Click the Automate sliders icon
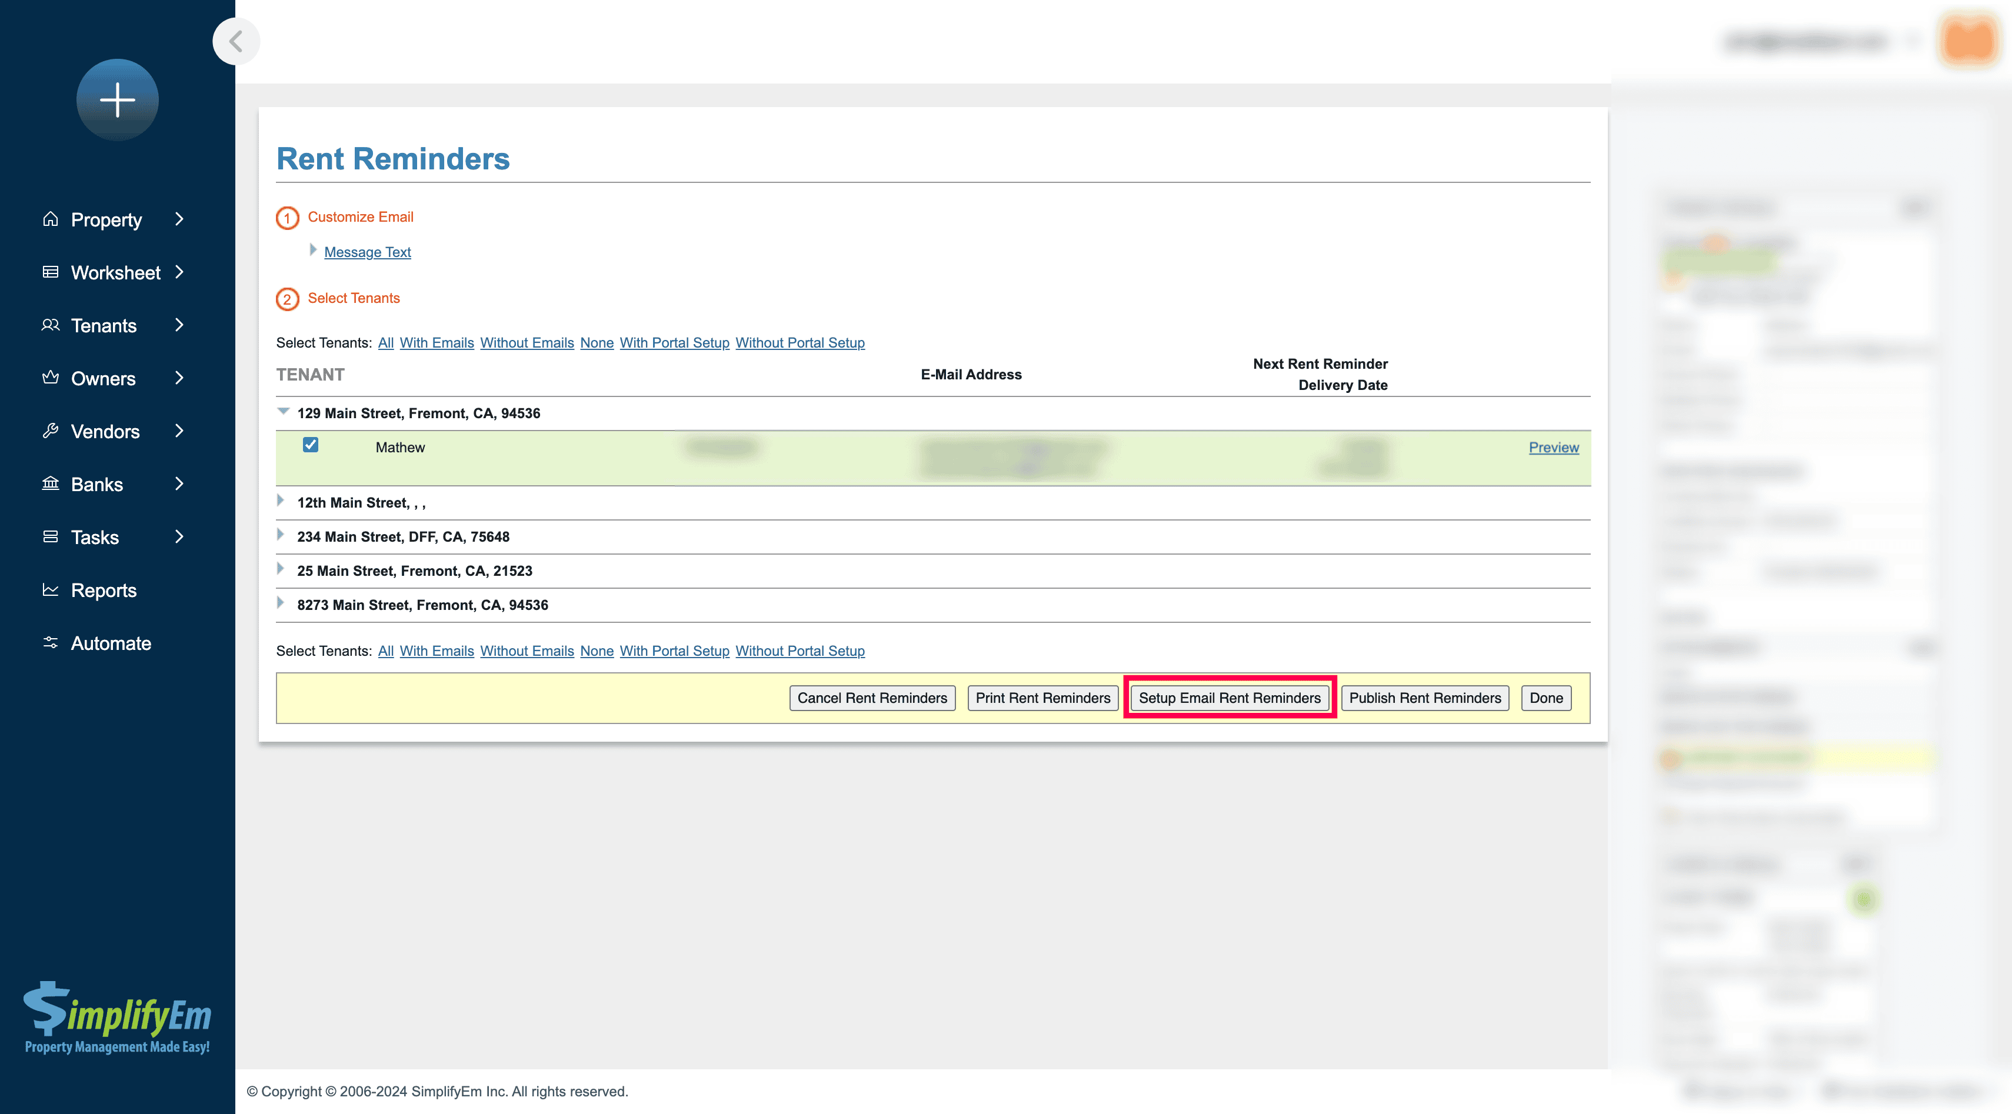The height and width of the screenshot is (1114, 2012). pyautogui.click(x=51, y=643)
